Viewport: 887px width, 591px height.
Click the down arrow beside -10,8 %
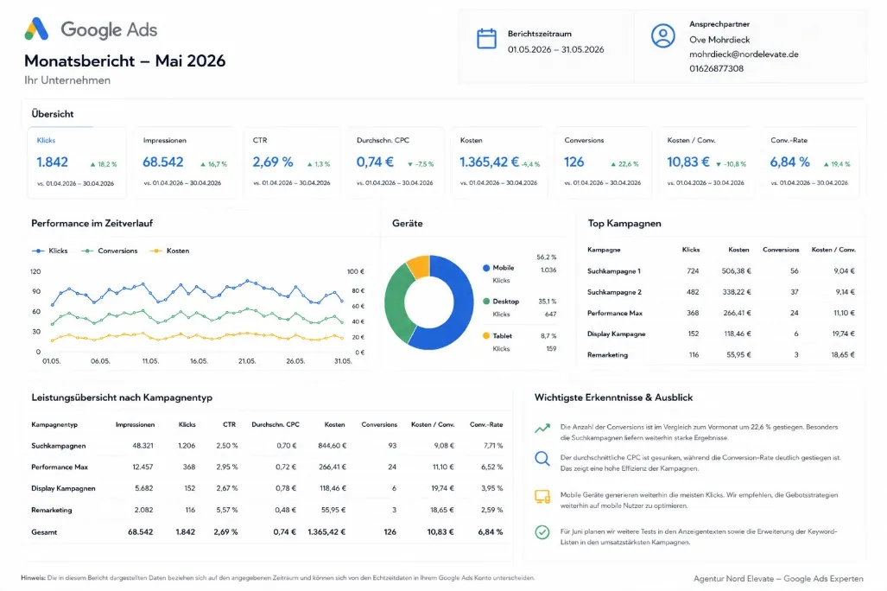pyautogui.click(x=719, y=164)
